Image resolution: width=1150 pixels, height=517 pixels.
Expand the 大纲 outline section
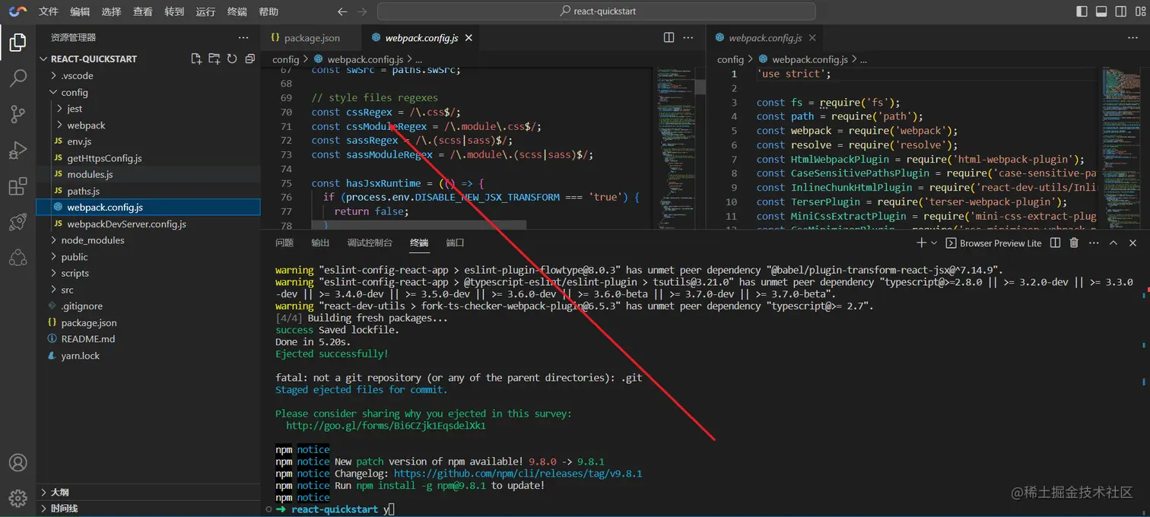[x=148, y=492]
